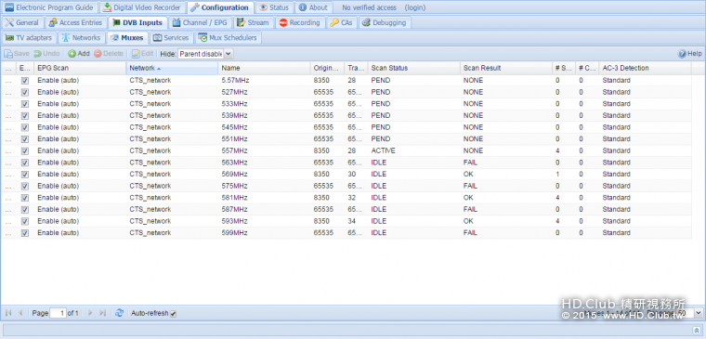Click the Undo toolbar button

click(x=46, y=54)
